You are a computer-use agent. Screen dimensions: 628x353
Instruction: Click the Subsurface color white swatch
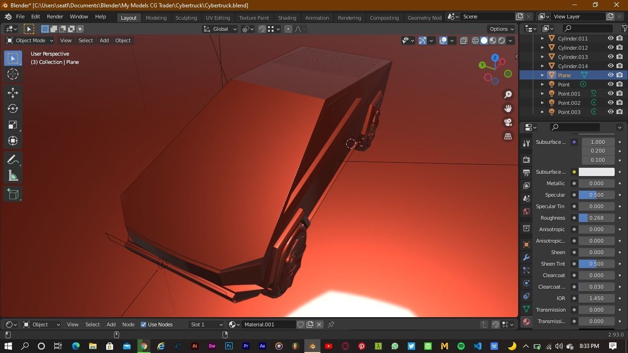[596, 172]
